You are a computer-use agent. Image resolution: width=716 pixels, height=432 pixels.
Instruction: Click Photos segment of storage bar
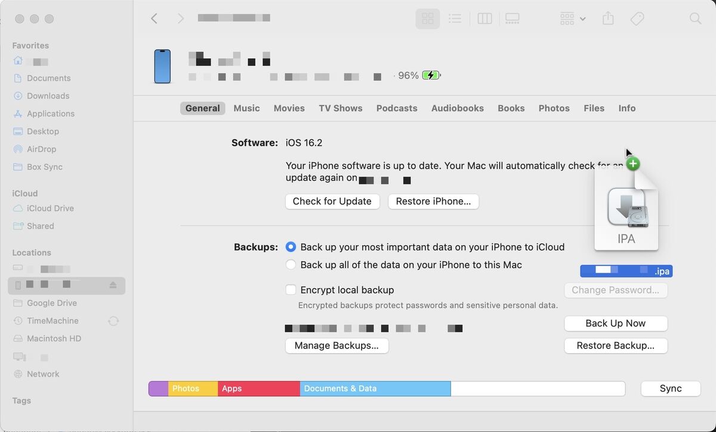pyautogui.click(x=193, y=388)
